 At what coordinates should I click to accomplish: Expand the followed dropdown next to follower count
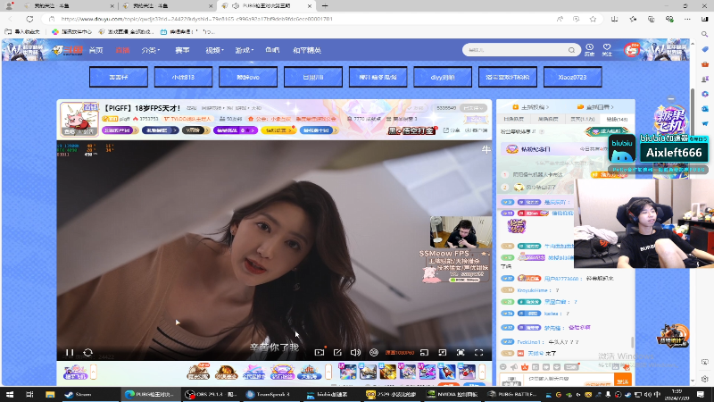[473, 108]
